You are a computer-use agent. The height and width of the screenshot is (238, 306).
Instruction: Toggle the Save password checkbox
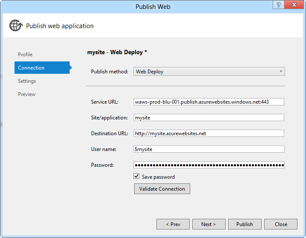[136, 176]
